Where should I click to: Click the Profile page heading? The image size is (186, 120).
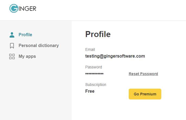pyautogui.click(x=98, y=34)
